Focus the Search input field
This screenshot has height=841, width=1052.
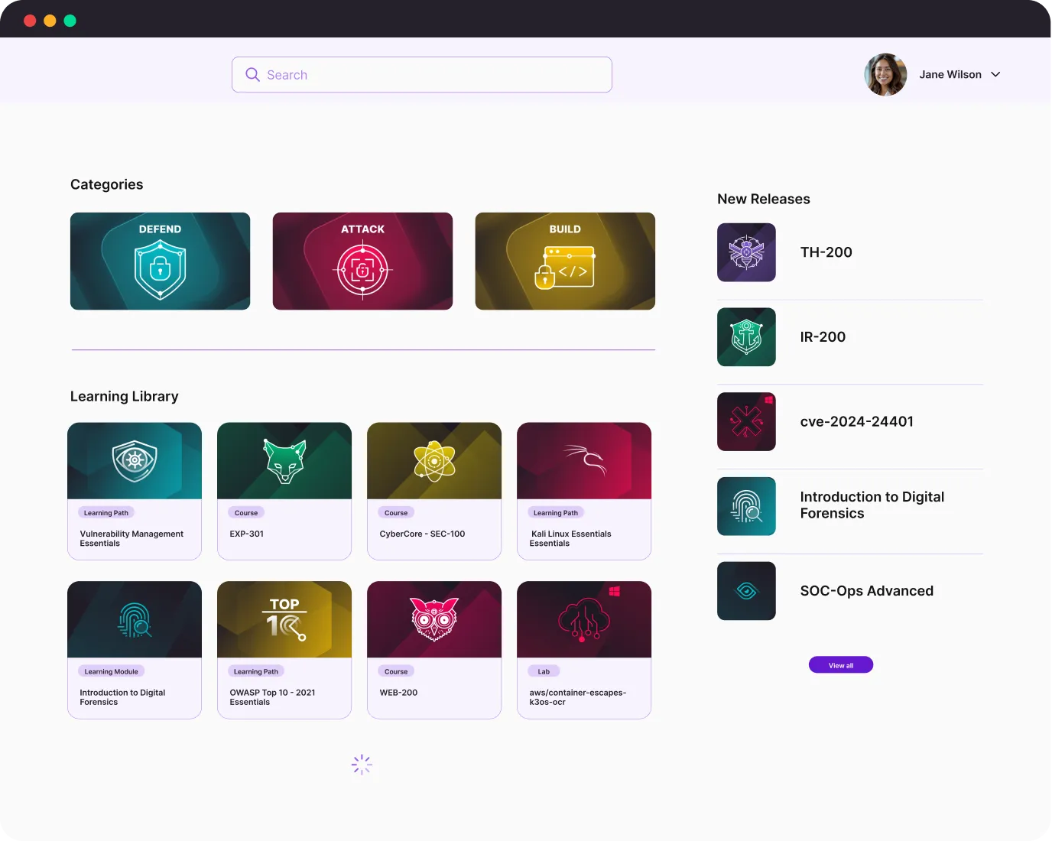436,75
